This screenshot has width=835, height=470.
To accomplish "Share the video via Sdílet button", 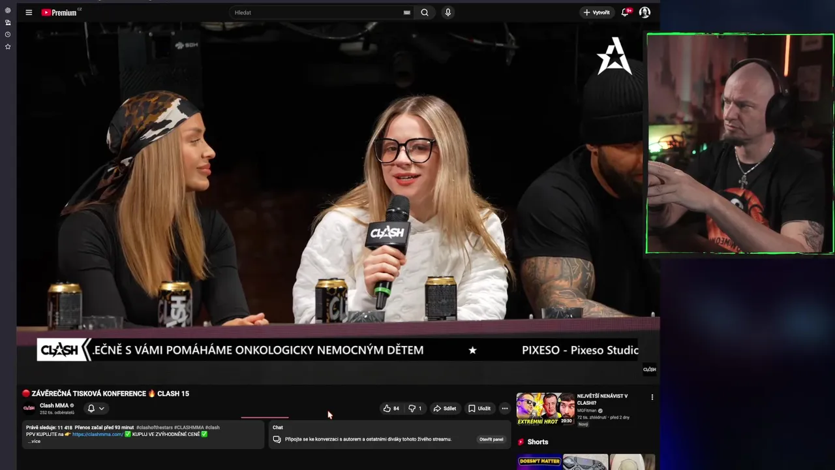I will pos(445,409).
